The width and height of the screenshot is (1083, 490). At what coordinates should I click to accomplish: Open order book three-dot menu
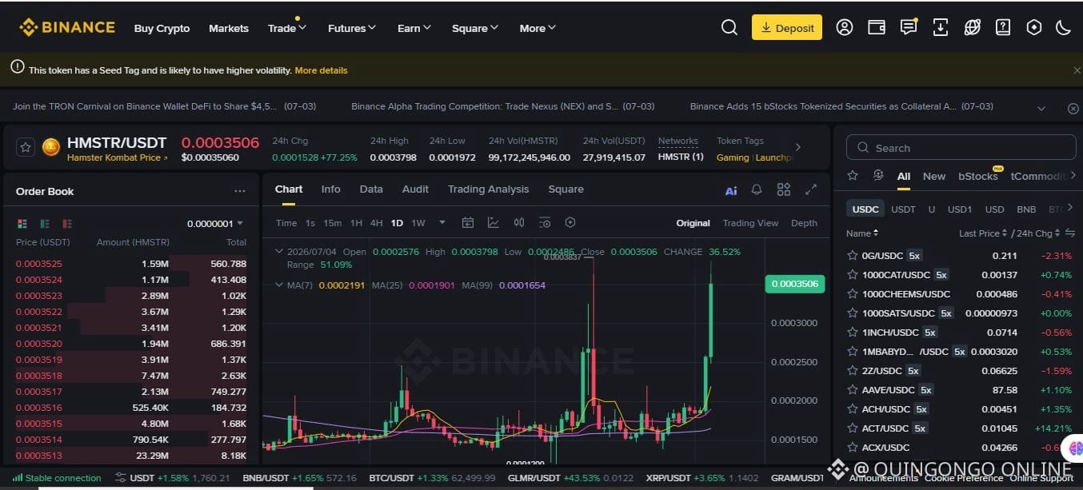[x=240, y=191]
